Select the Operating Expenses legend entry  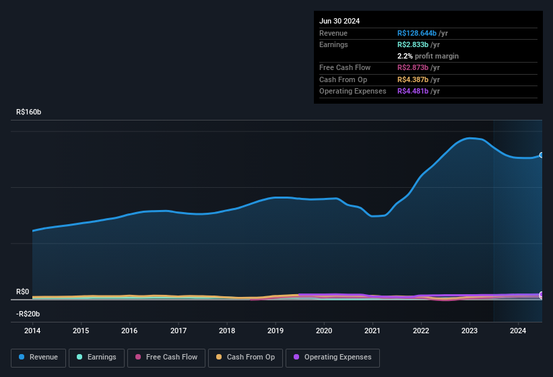click(x=333, y=357)
